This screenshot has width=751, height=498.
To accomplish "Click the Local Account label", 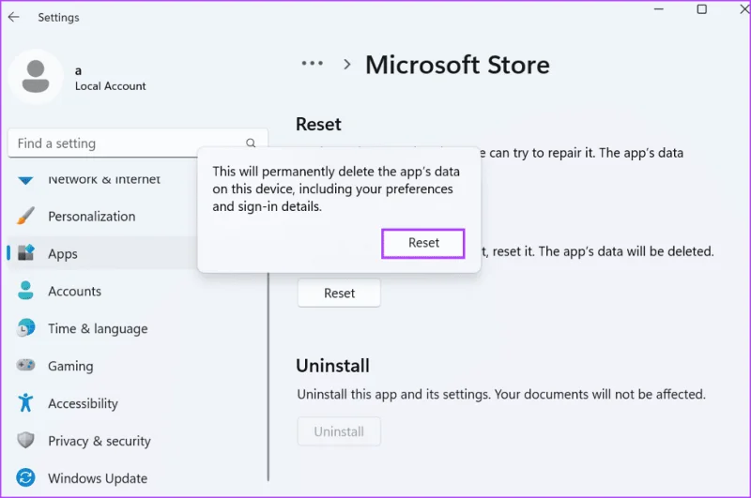I will [110, 86].
